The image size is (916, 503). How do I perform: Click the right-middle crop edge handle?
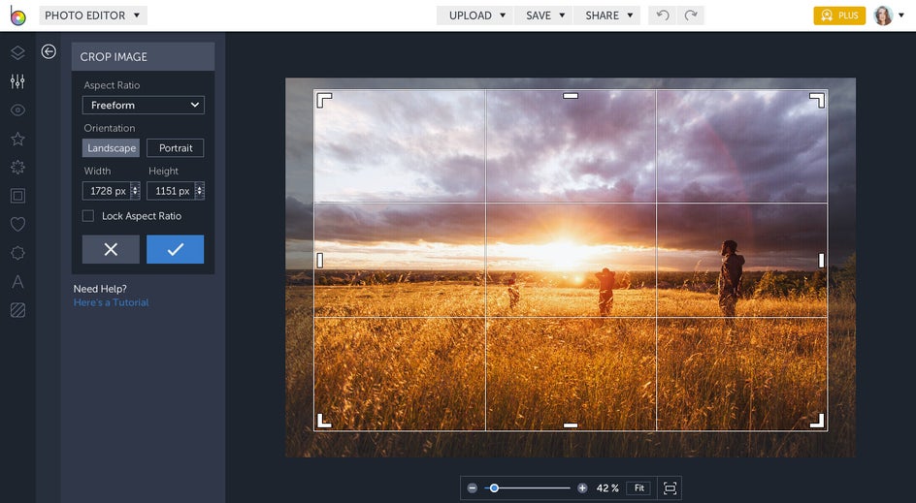(x=821, y=261)
